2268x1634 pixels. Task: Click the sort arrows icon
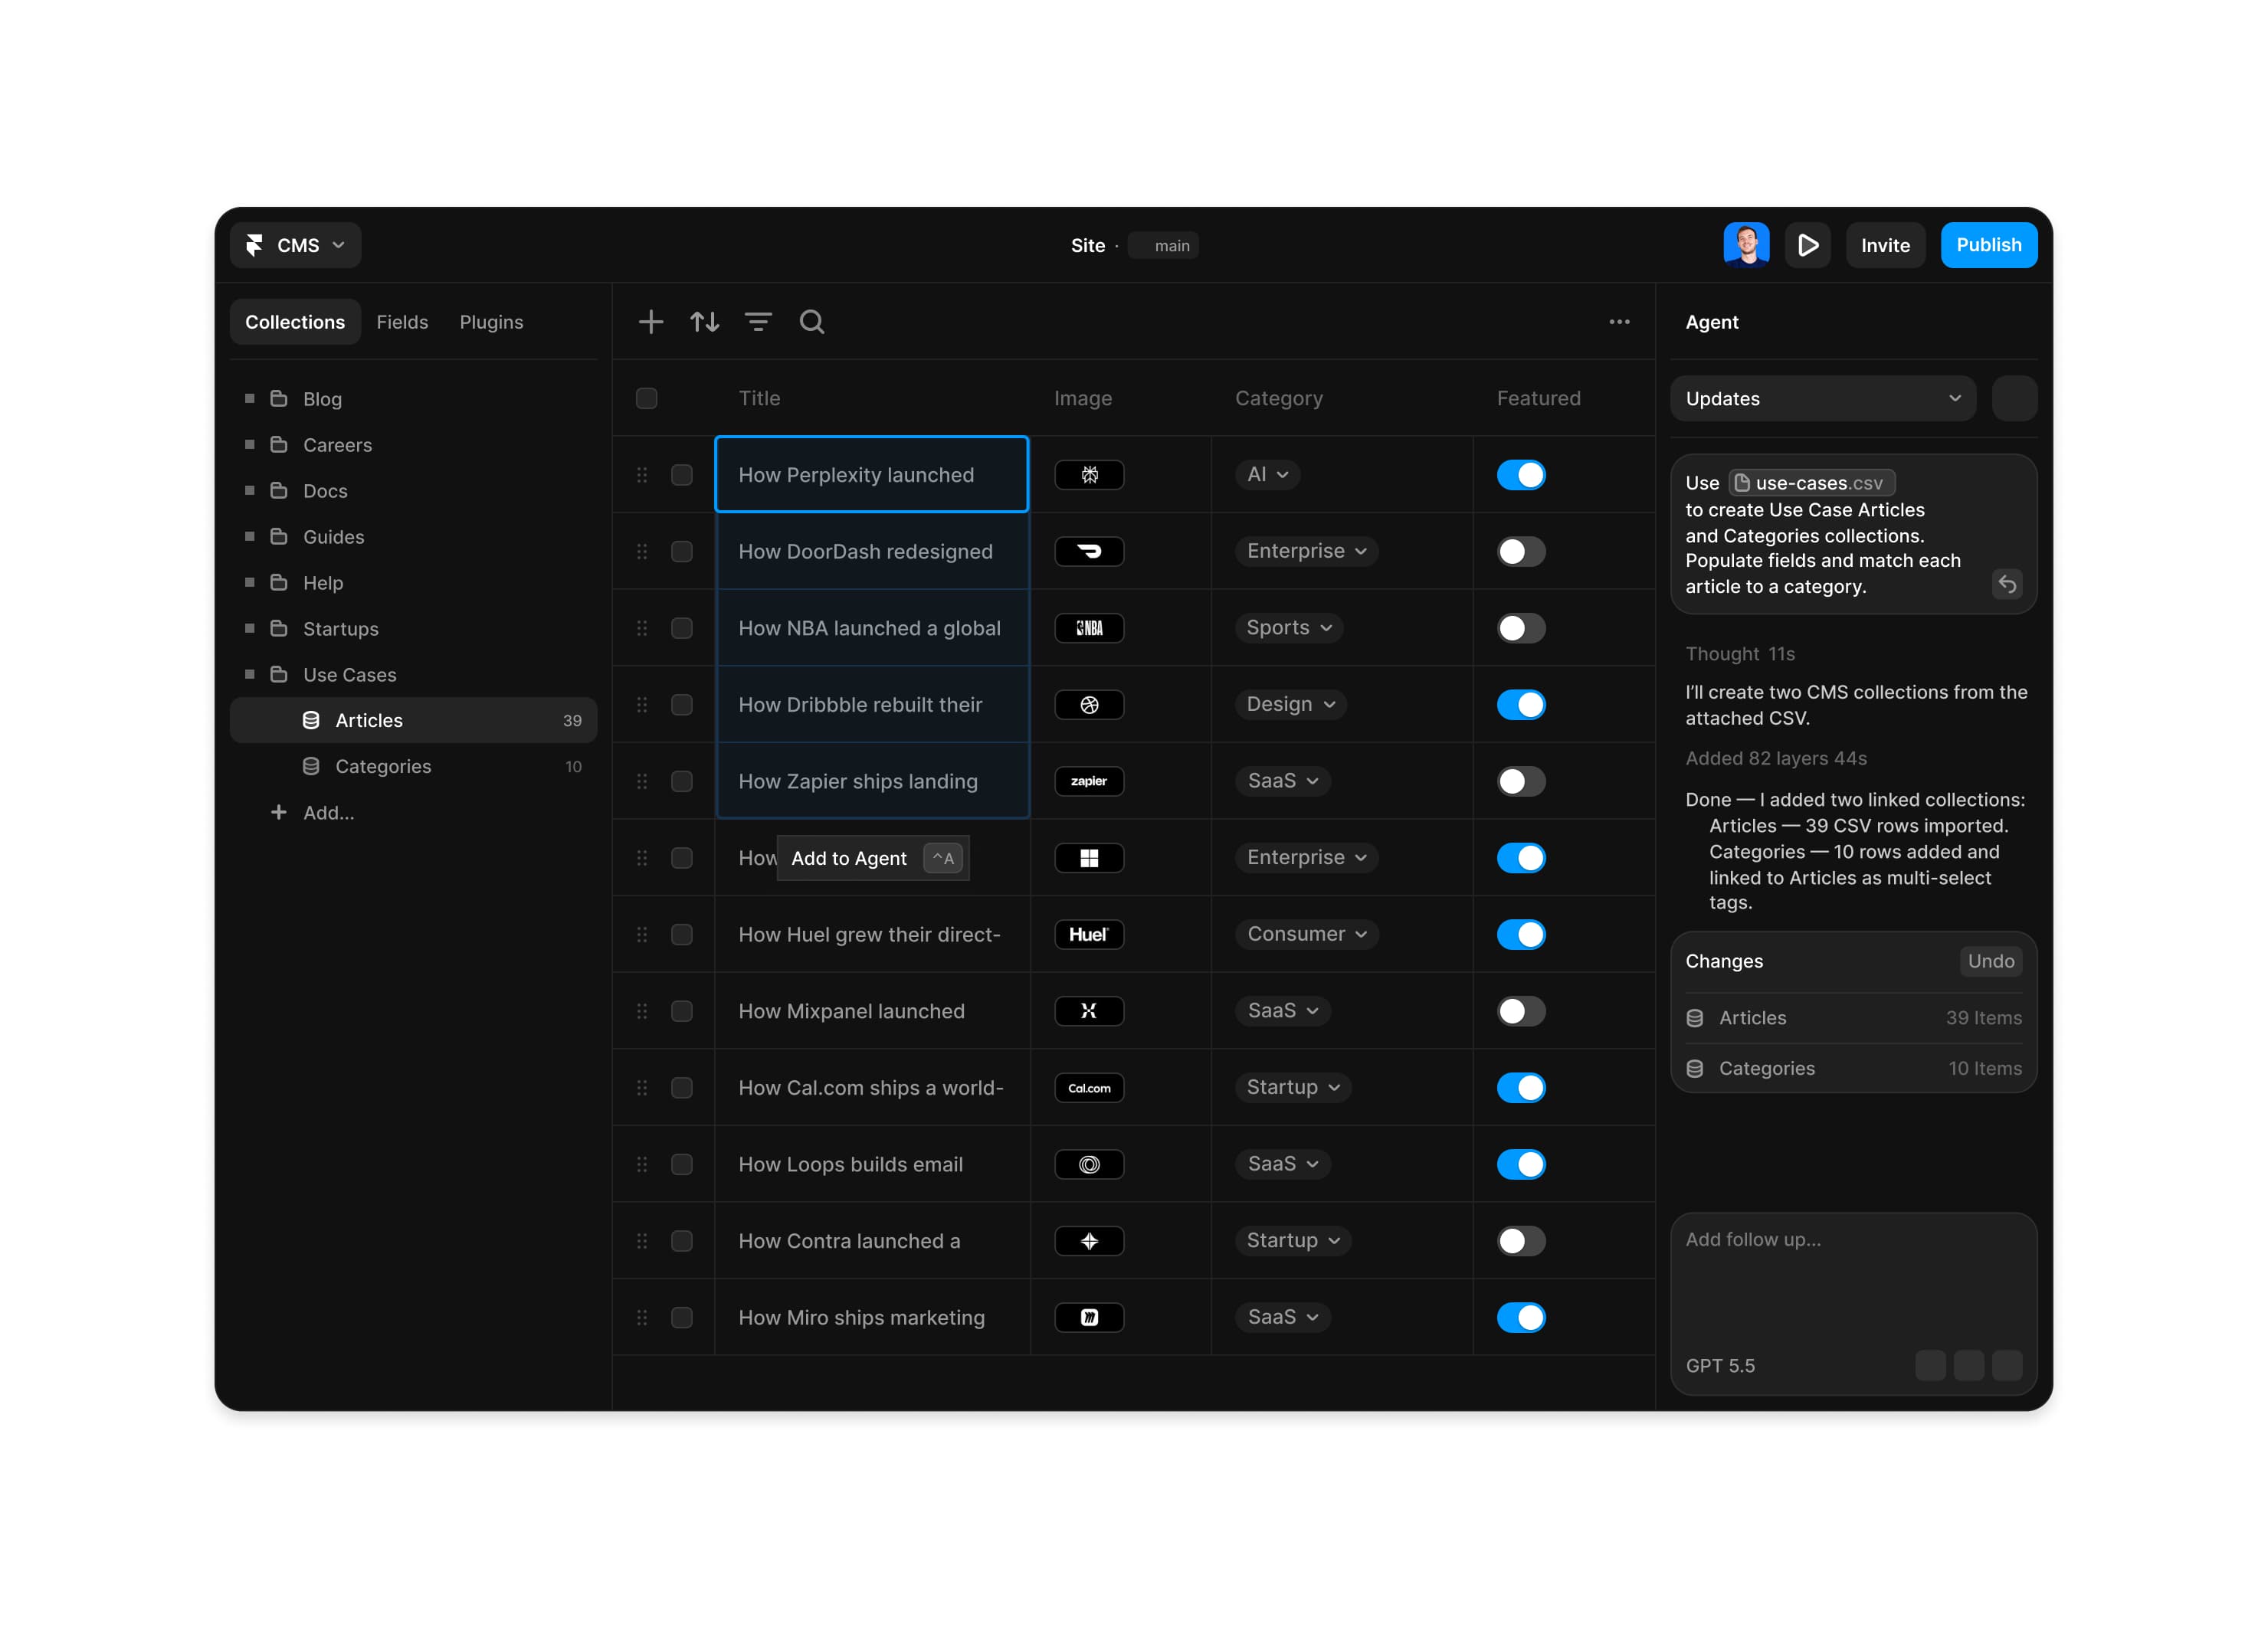(x=705, y=322)
